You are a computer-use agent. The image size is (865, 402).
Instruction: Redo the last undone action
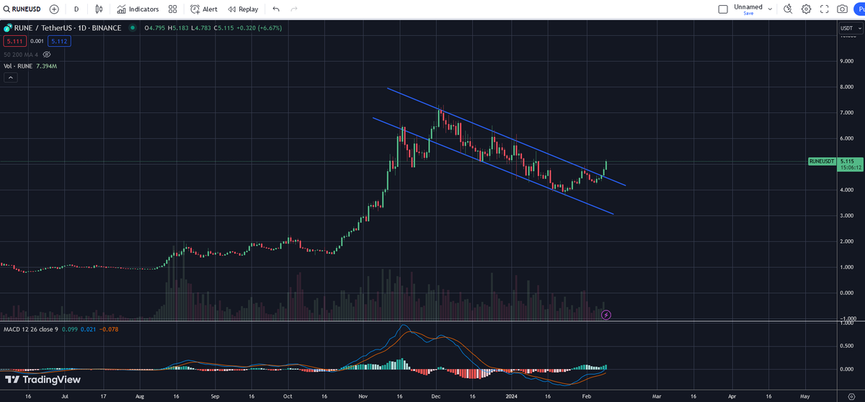[x=293, y=9]
